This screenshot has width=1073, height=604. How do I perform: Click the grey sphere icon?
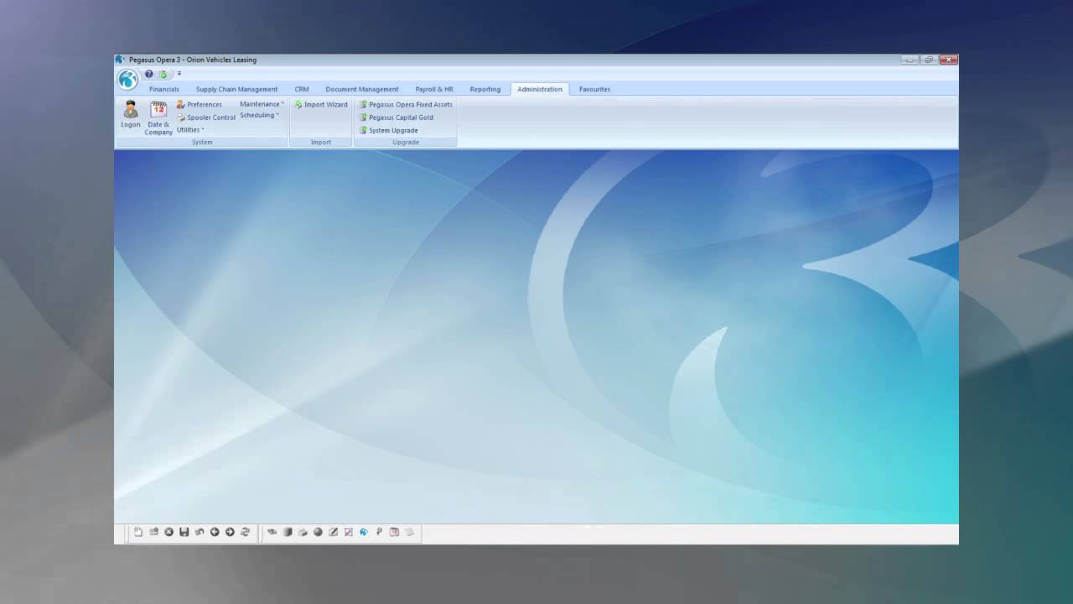point(318,532)
